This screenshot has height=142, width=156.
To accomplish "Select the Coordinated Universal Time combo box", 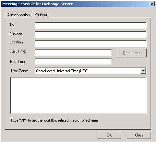I will tap(90, 71).
